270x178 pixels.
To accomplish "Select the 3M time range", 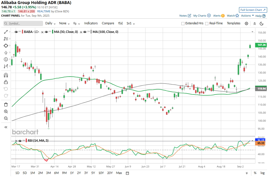I will click(48, 173).
